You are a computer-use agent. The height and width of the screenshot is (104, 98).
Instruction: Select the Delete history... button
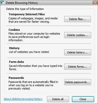(77, 52)
